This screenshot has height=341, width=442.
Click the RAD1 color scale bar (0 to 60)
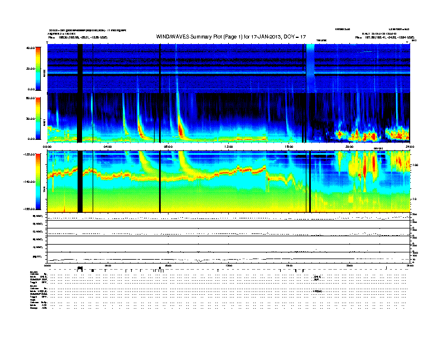click(38, 119)
